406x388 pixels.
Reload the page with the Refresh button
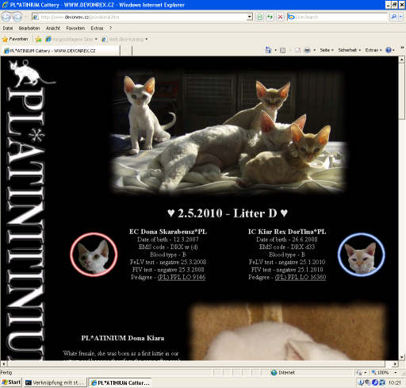point(270,17)
